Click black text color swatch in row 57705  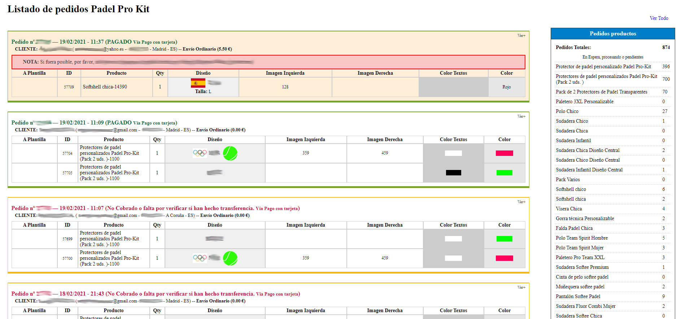pos(453,172)
